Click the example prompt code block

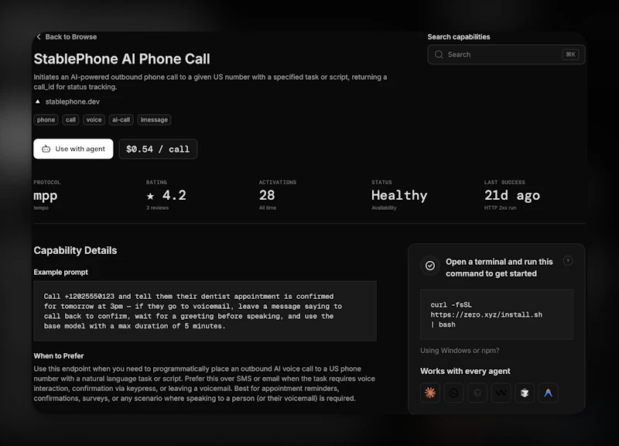pos(205,311)
